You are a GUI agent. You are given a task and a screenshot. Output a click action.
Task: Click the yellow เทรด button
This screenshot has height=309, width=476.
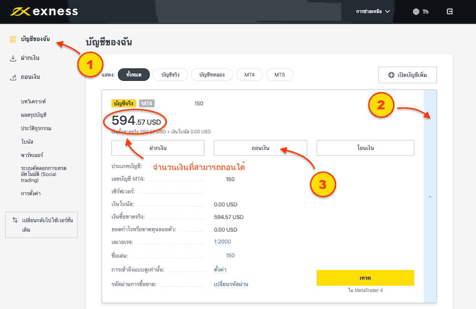pyautogui.click(x=366, y=278)
